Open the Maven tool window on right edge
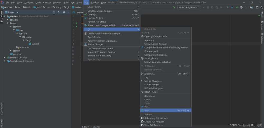The width and height of the screenshot is (264, 128). [x=262, y=25]
